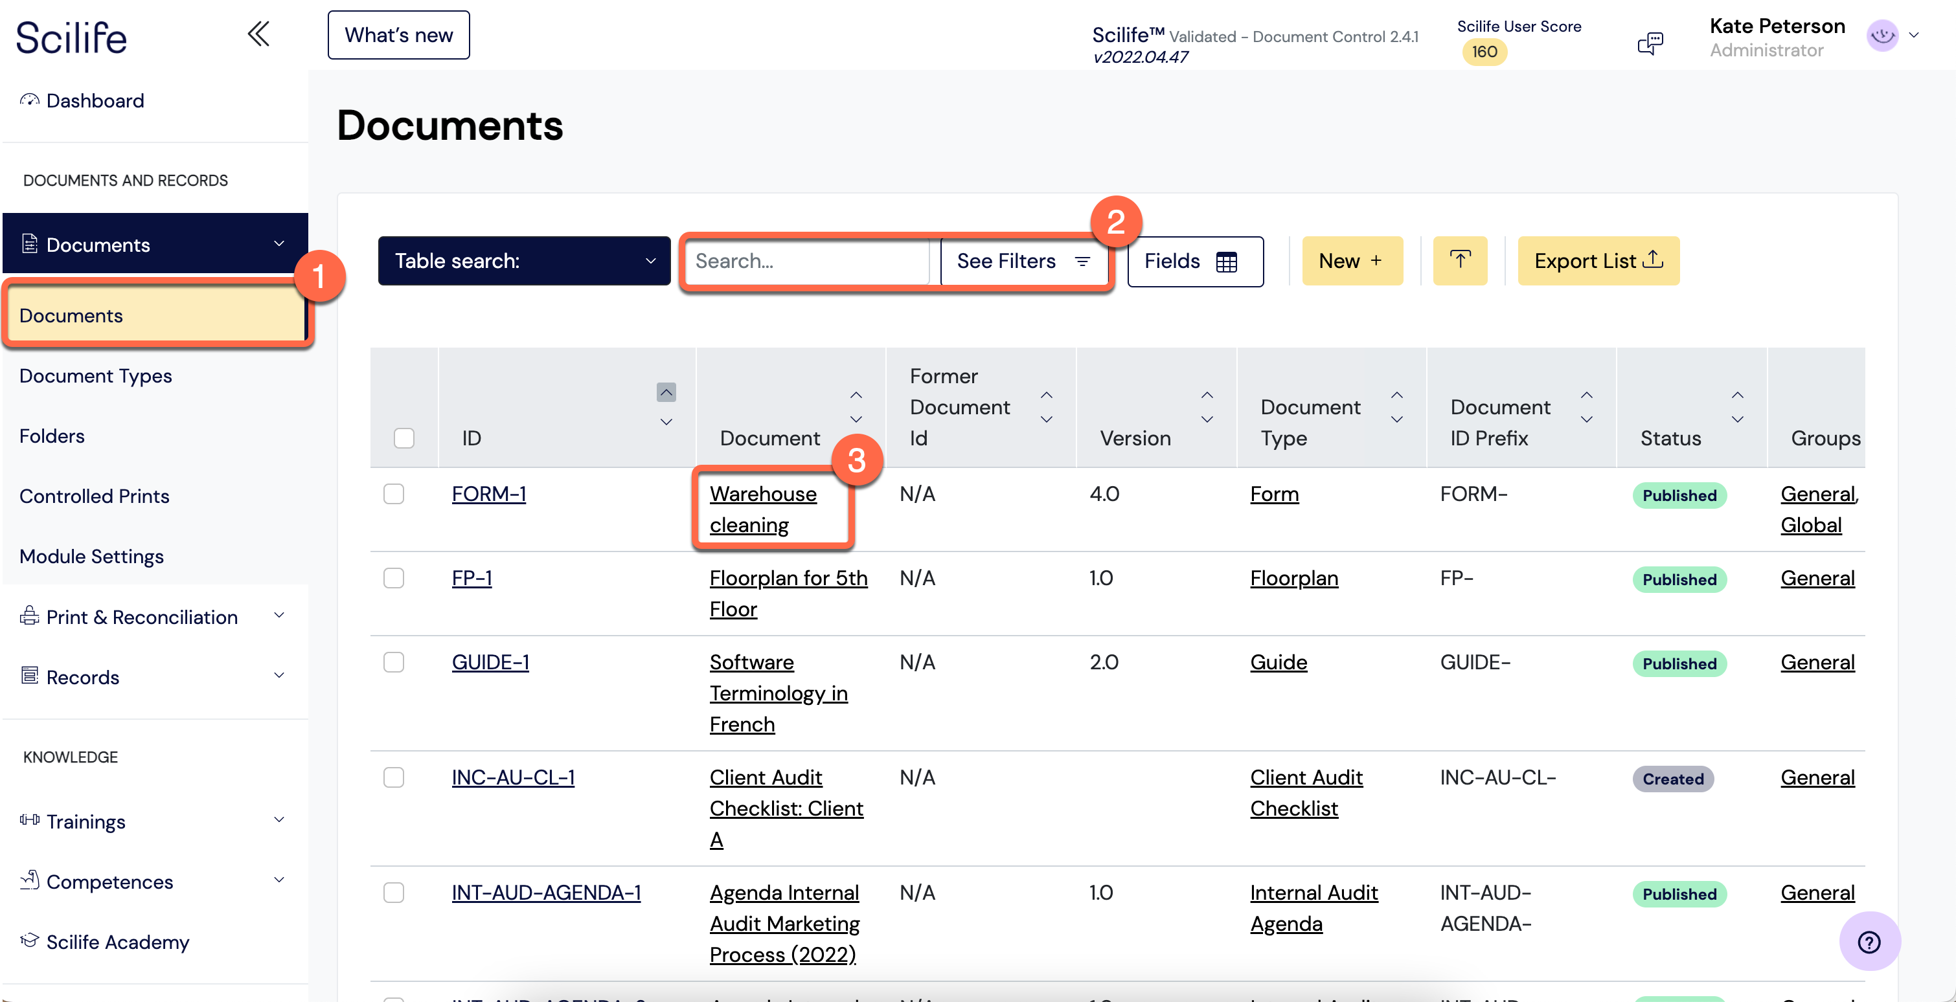This screenshot has width=1956, height=1002.
Task: Collapse the Documents sidebar section
Action: [x=279, y=243]
